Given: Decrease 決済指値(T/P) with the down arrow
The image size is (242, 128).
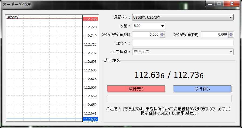Looking at the screenshot, I should coord(231,36).
